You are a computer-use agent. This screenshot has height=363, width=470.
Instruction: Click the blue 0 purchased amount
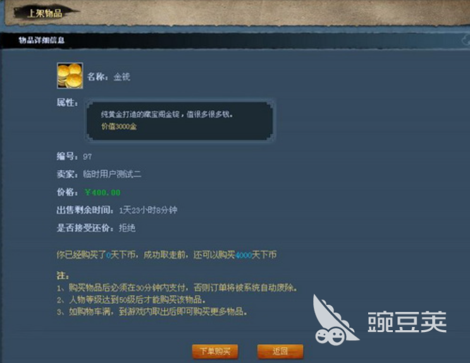[109, 255]
